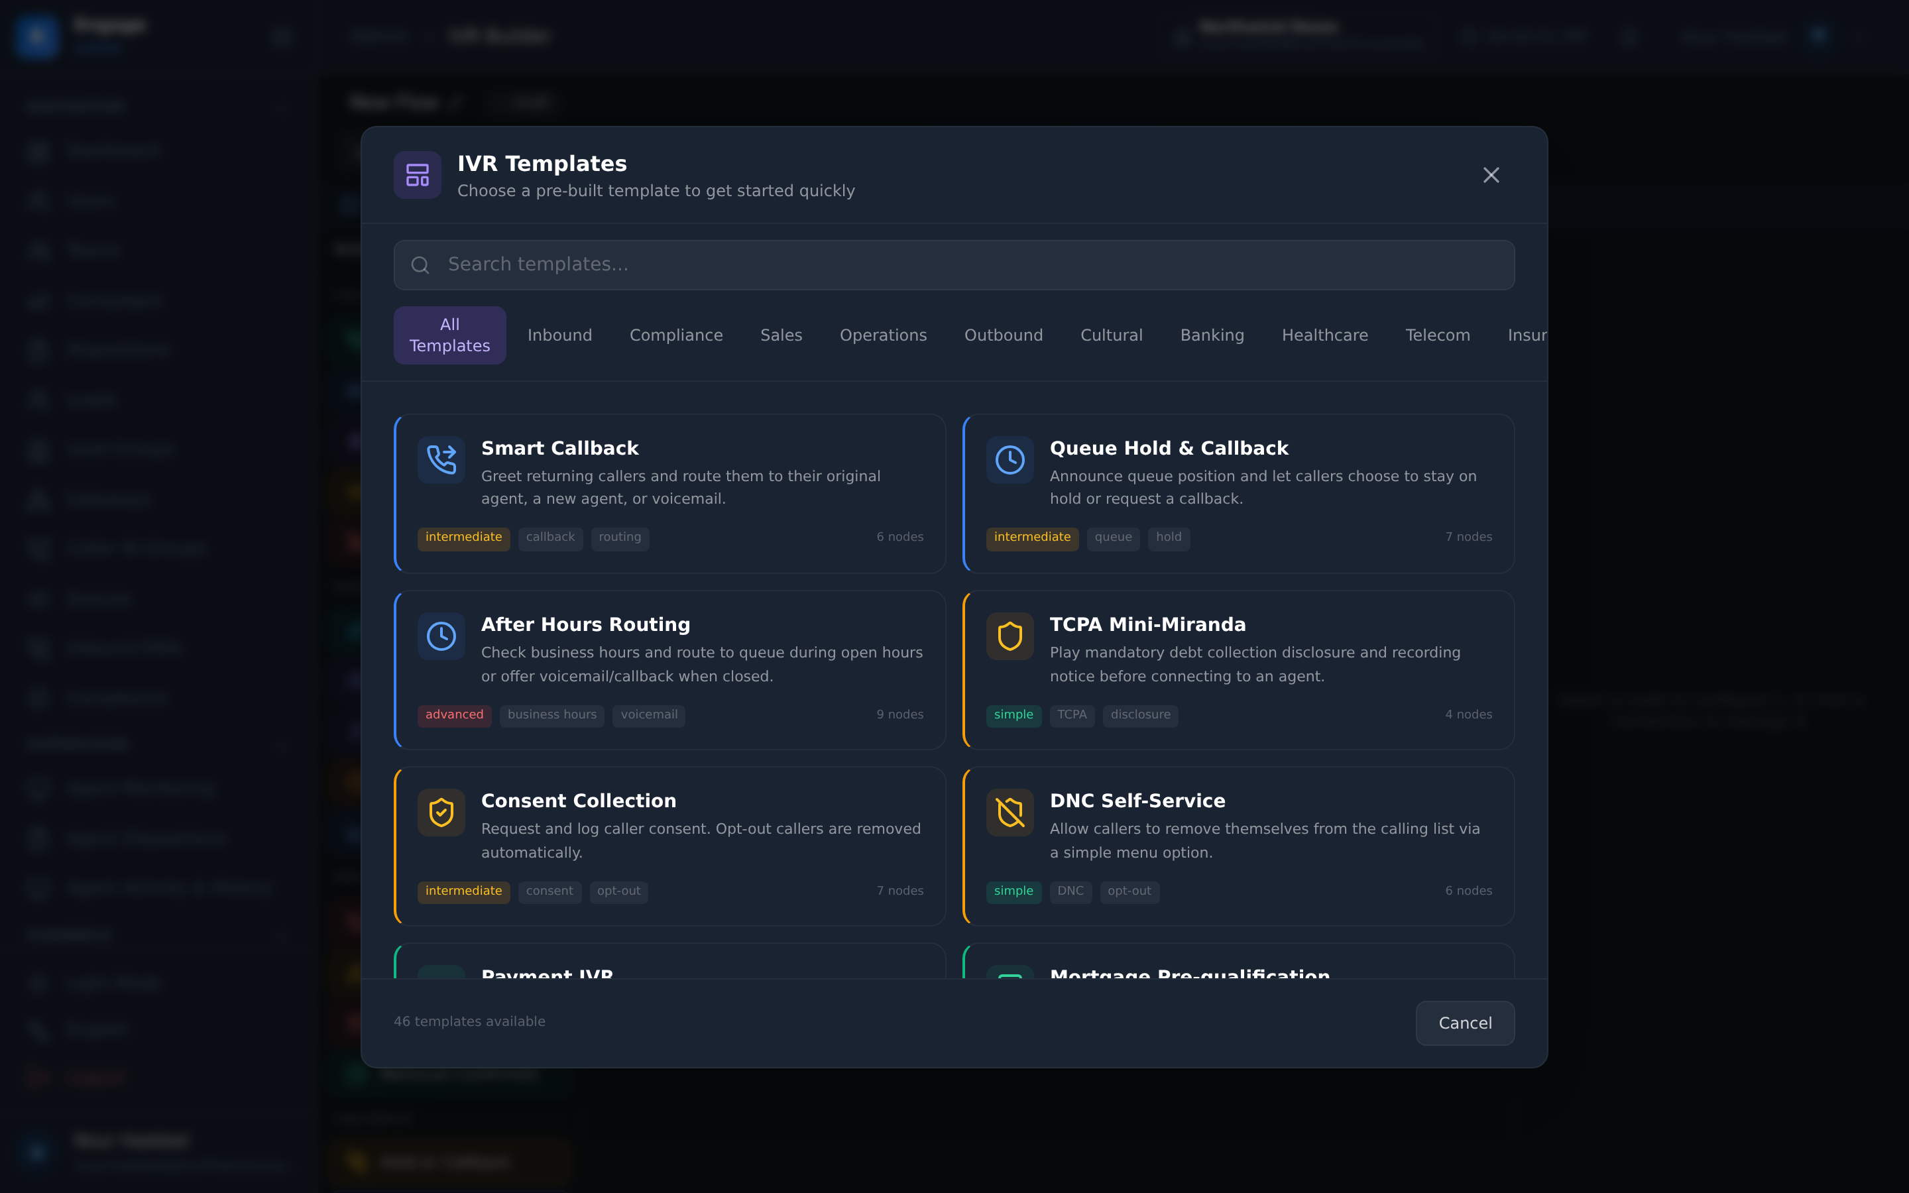Click the Queue Hold & Callback clock icon
The image size is (1909, 1193).
pyautogui.click(x=1010, y=460)
